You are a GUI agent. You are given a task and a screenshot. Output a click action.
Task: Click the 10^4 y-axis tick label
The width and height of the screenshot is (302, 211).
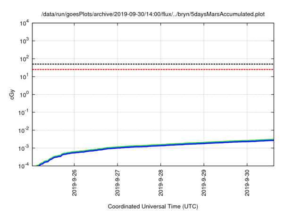[x=25, y=24]
